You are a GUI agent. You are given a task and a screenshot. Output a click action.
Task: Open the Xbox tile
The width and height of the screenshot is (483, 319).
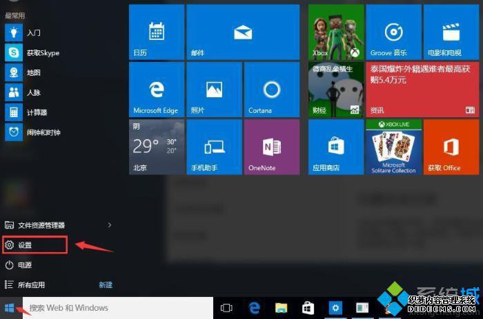click(336, 32)
